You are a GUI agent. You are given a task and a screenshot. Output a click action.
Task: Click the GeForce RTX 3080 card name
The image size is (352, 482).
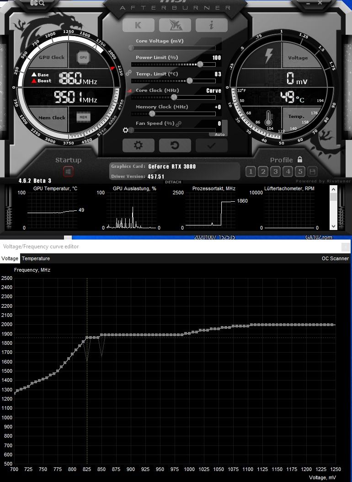tap(172, 166)
